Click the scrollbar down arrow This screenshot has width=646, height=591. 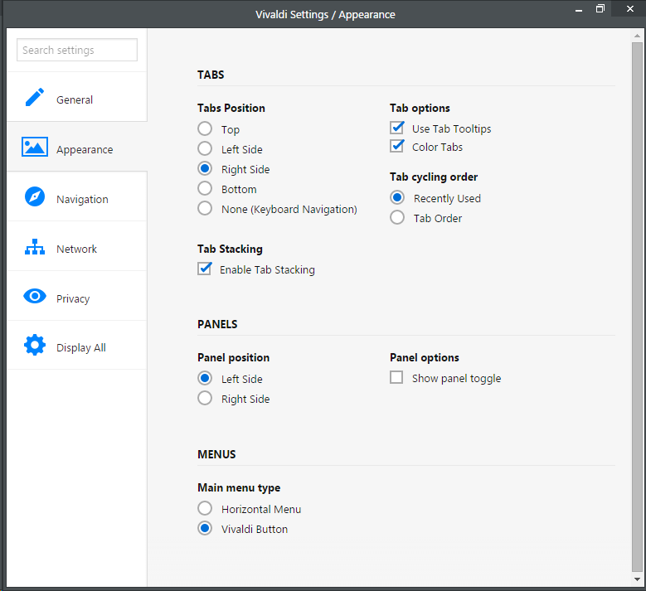[638, 579]
